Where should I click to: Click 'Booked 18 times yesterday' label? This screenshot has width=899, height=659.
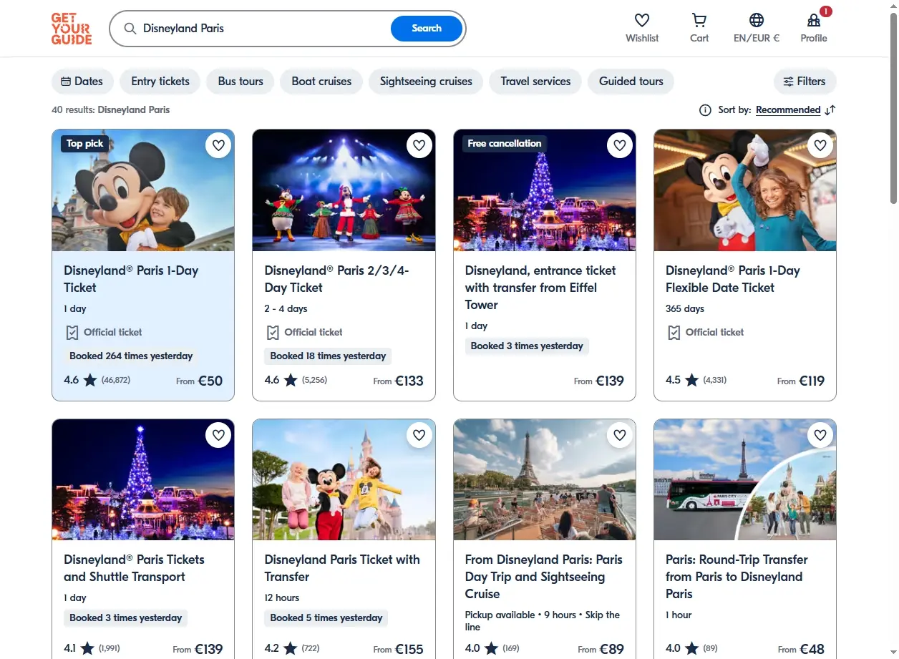pyautogui.click(x=328, y=356)
